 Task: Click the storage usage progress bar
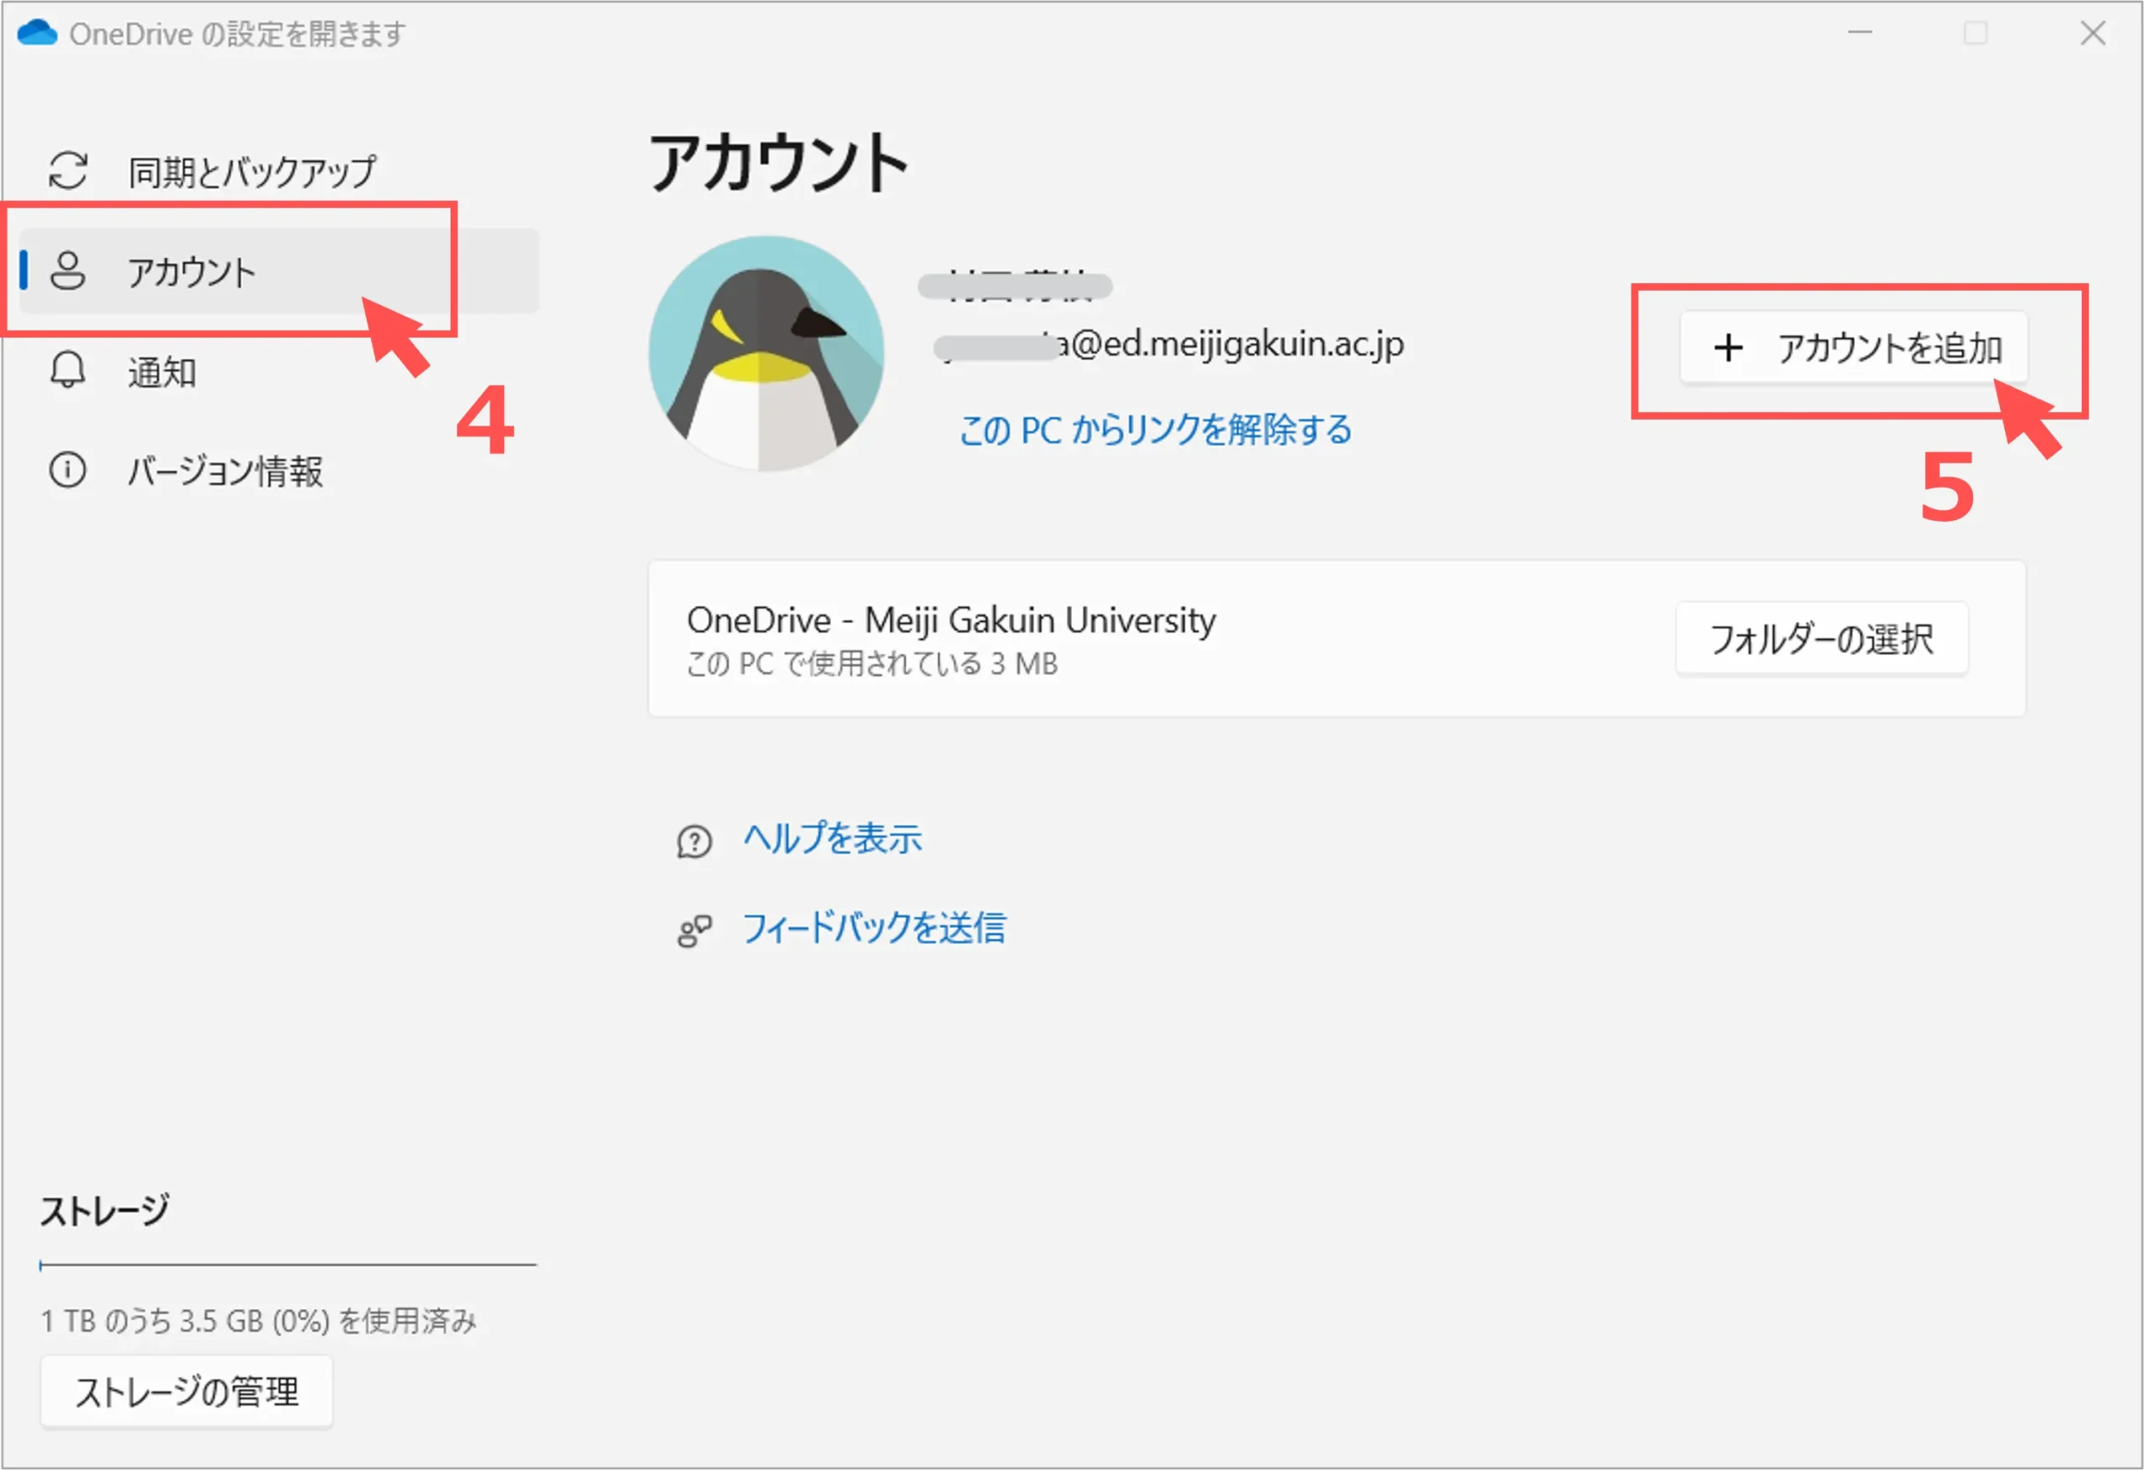pyautogui.click(x=288, y=1265)
